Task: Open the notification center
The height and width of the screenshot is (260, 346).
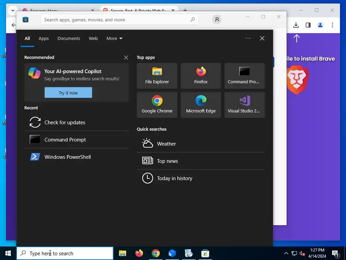Action: coord(335,253)
